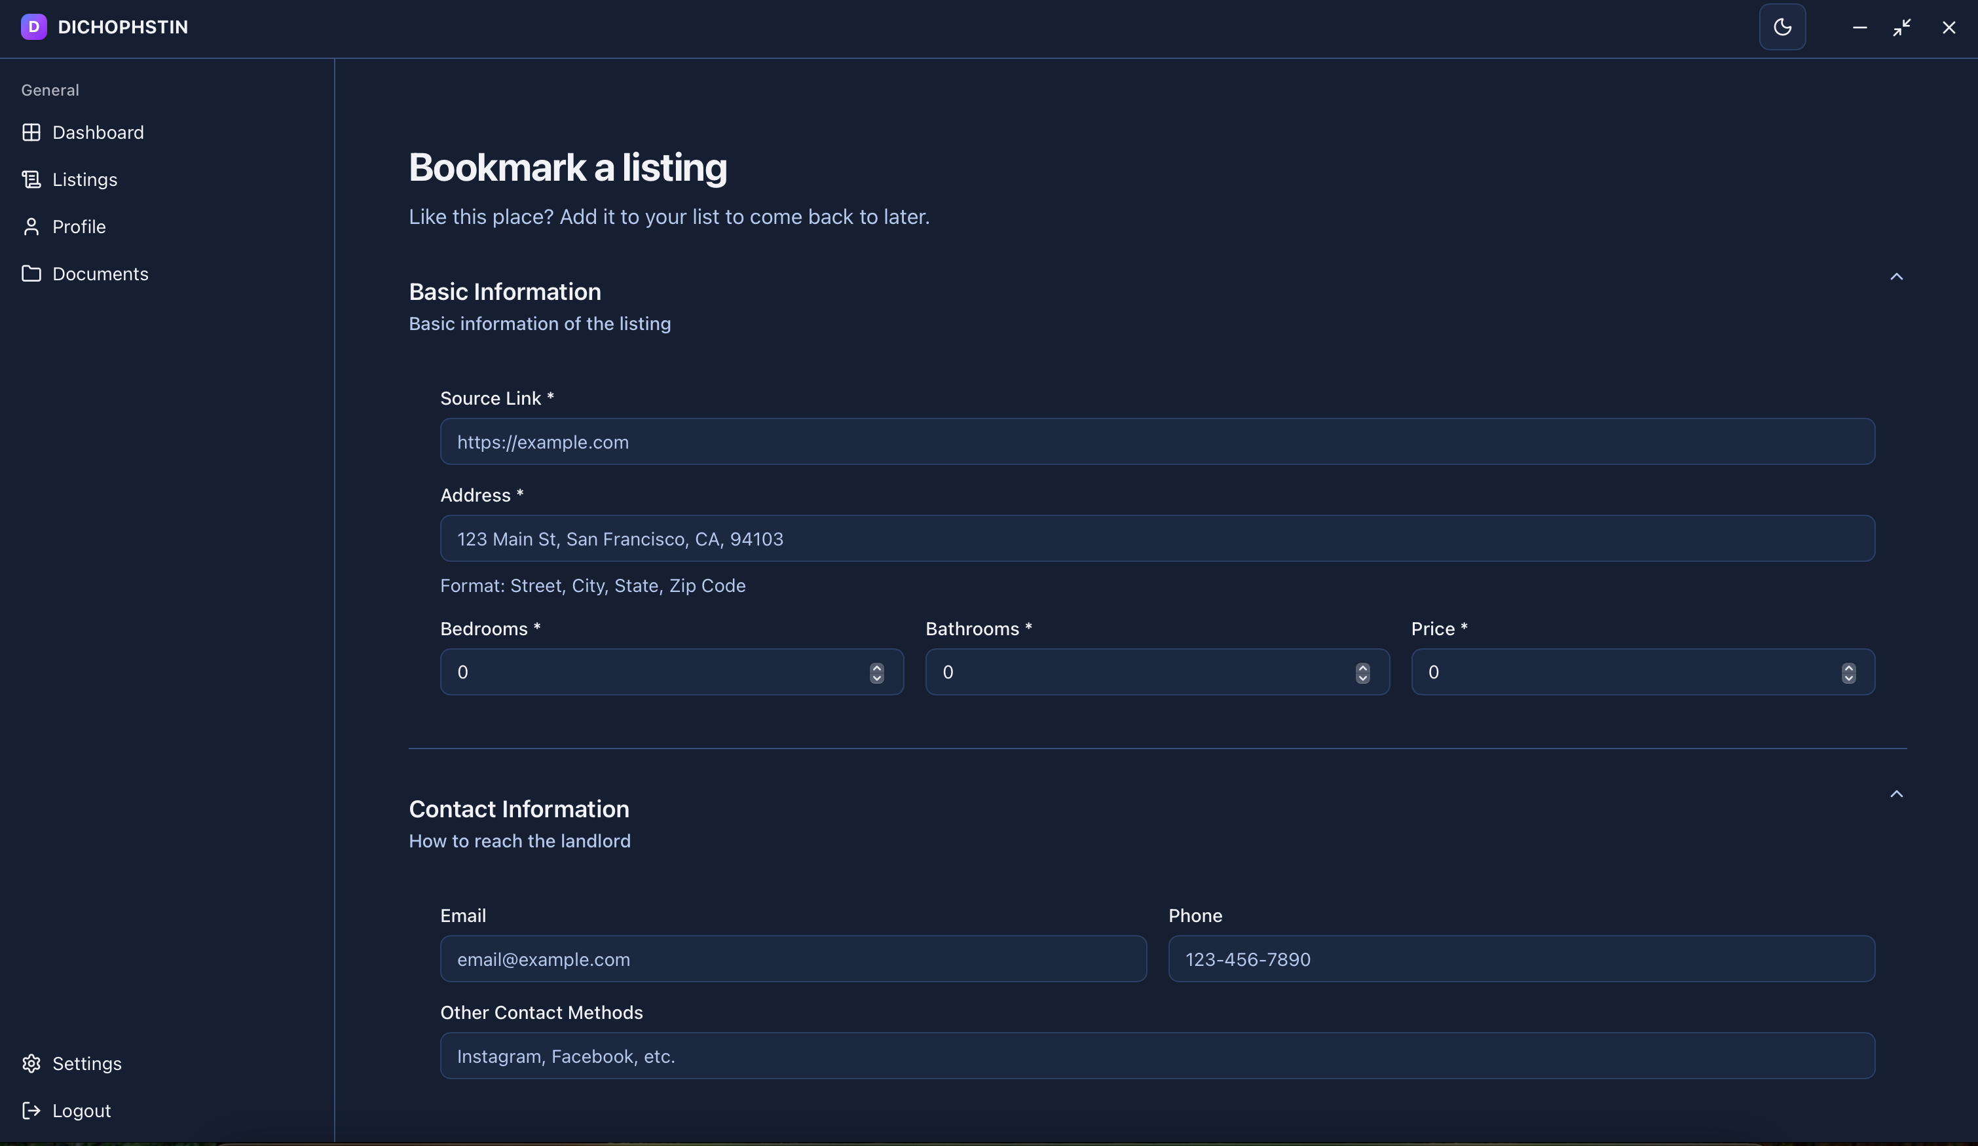
Task: Click the Price number stepper arrows
Action: tap(1848, 673)
